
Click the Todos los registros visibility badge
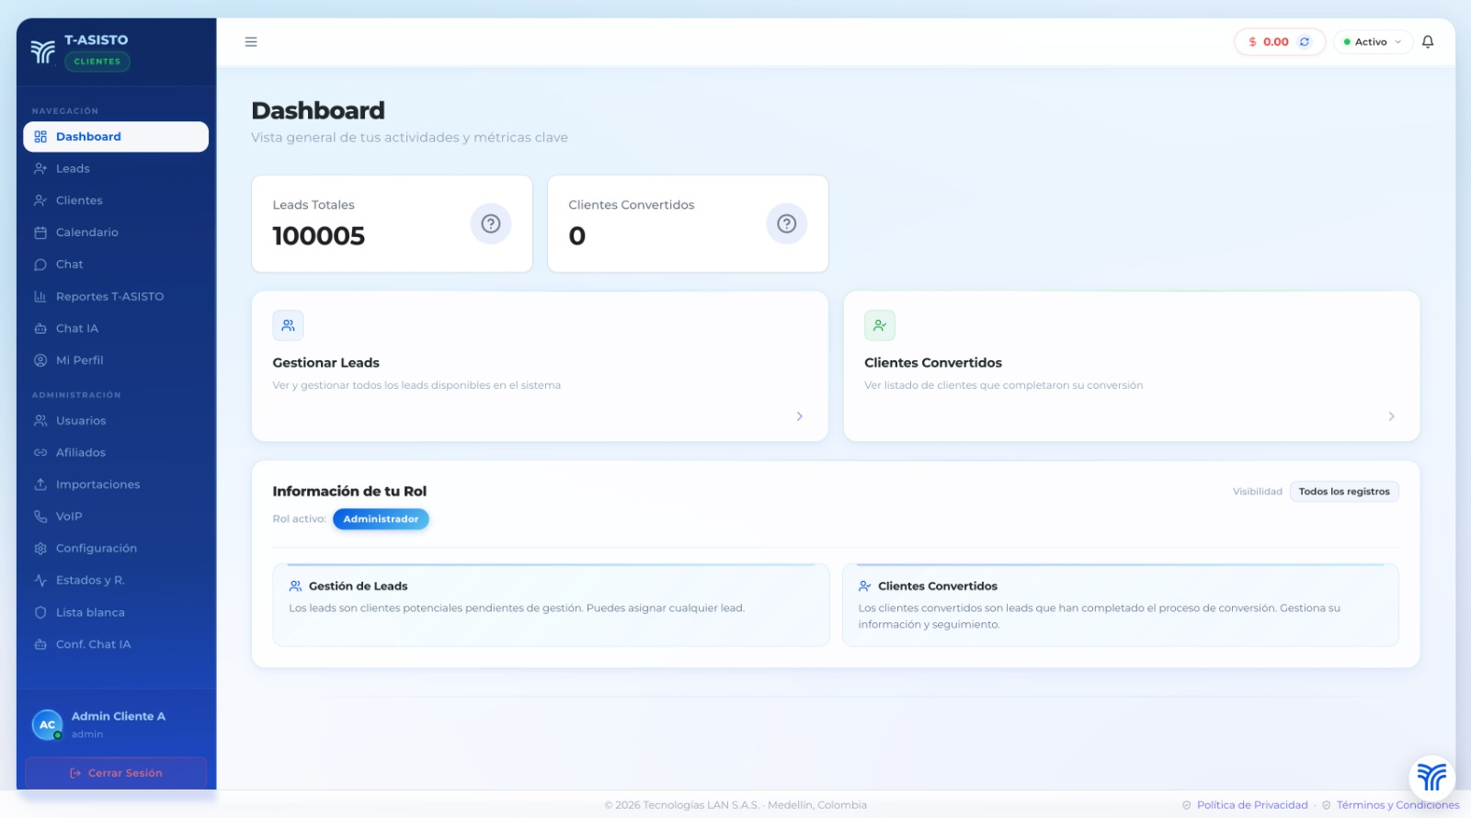tap(1344, 492)
